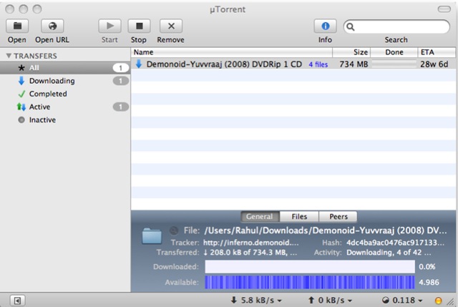Click the reveal-in-Finder magnifier beside File

point(174,230)
